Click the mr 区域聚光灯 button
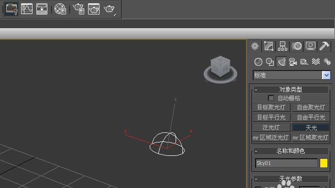 coord(311,138)
